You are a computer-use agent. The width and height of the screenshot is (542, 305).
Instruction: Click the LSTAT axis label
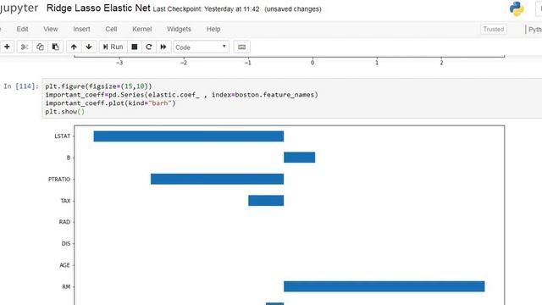point(62,136)
